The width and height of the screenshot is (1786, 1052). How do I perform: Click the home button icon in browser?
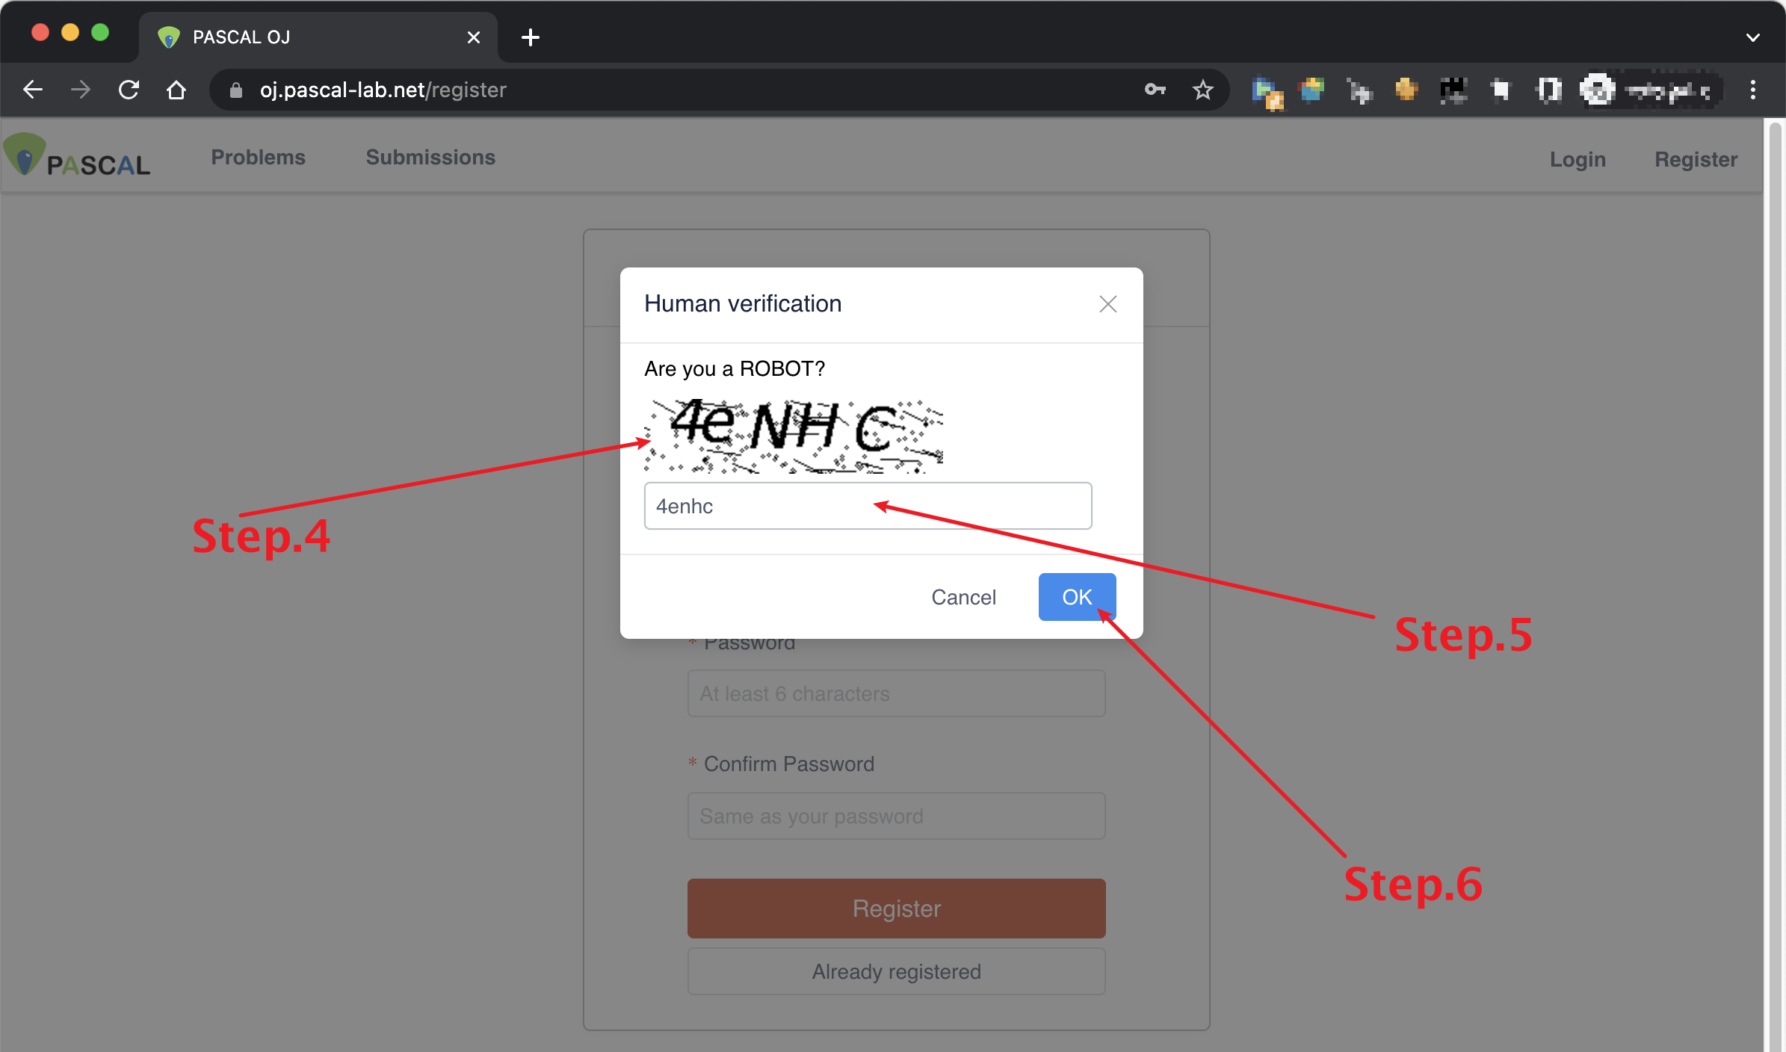click(176, 87)
